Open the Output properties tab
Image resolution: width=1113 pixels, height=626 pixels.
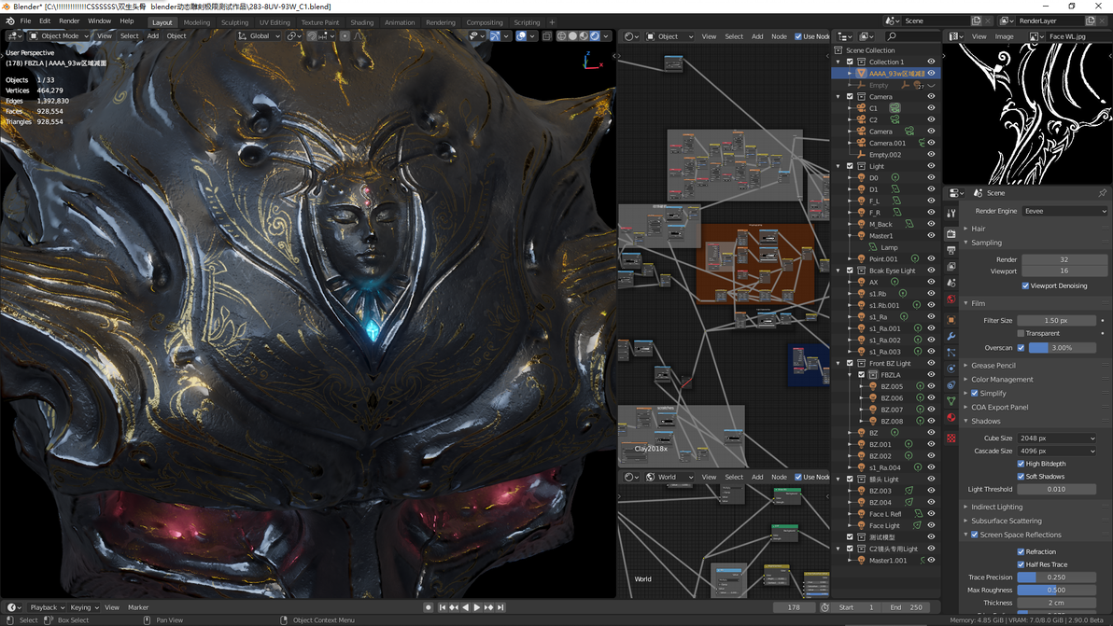pyautogui.click(x=951, y=249)
